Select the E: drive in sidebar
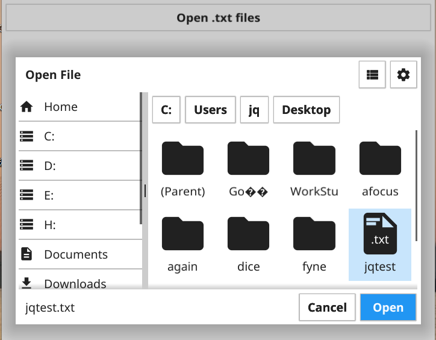The width and height of the screenshot is (436, 340). click(x=49, y=195)
